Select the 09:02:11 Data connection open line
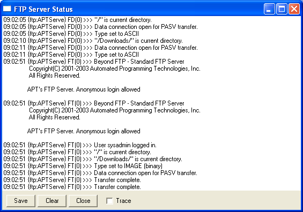The height and width of the screenshot is (212, 303). coord(100,48)
